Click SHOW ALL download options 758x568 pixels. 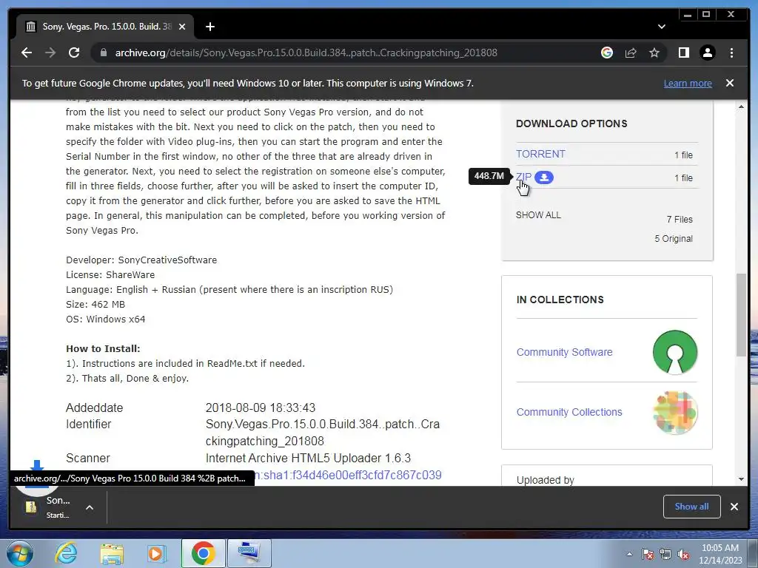(538, 215)
